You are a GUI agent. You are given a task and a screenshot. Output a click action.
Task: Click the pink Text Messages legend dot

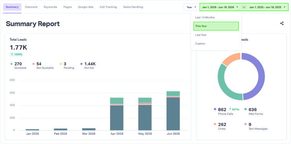click(x=245, y=124)
